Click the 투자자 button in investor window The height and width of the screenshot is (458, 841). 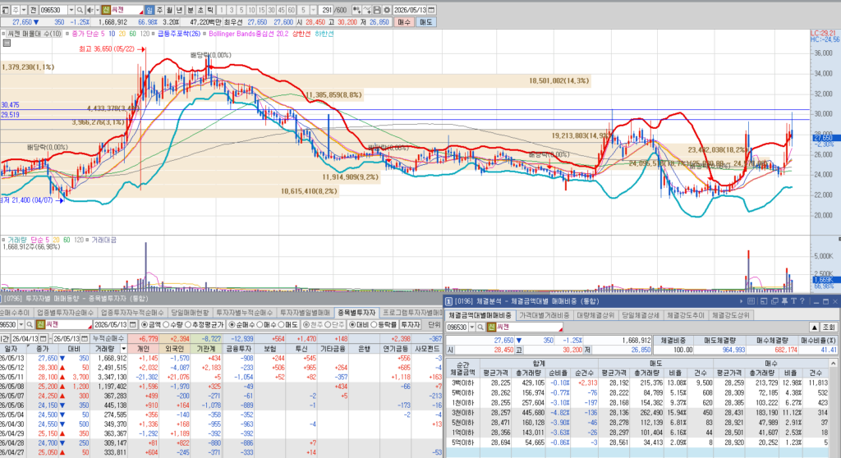click(x=411, y=325)
